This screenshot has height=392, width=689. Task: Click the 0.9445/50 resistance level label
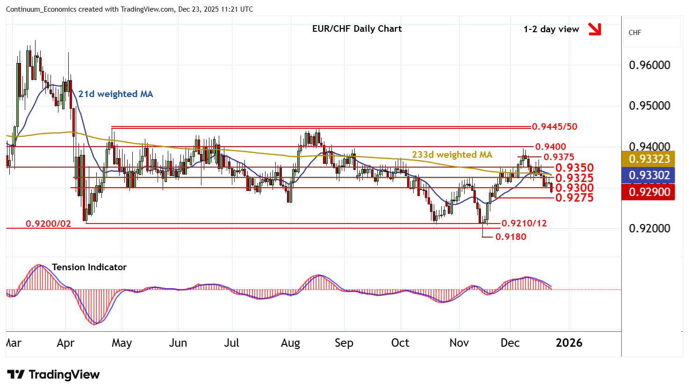555,127
